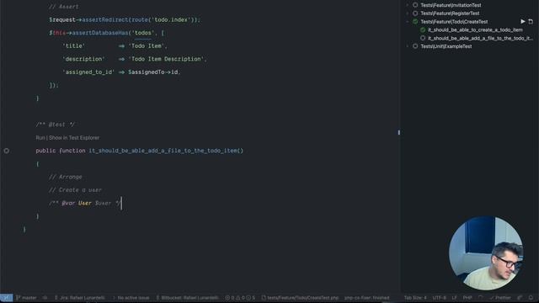Click the icon right of PHP in status bar
539x303 pixels.
(x=481, y=298)
